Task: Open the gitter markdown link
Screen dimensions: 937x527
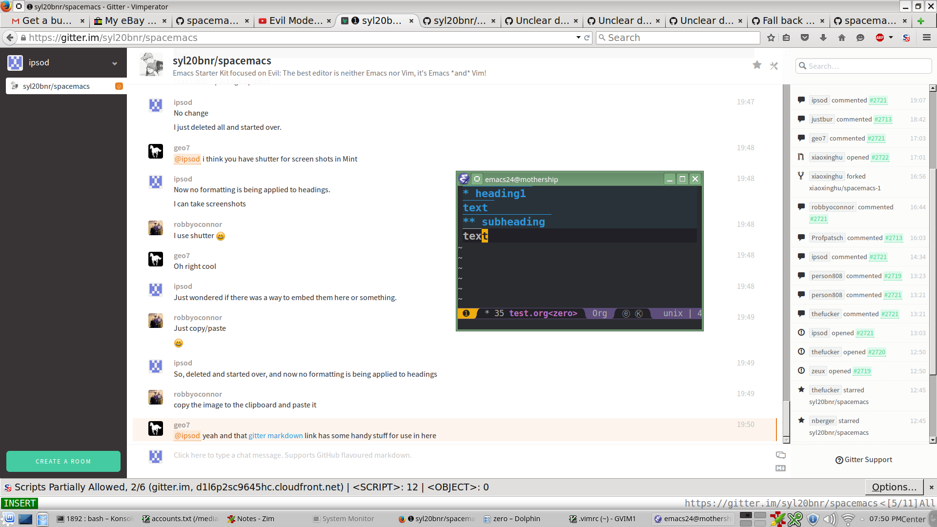Action: [x=275, y=436]
